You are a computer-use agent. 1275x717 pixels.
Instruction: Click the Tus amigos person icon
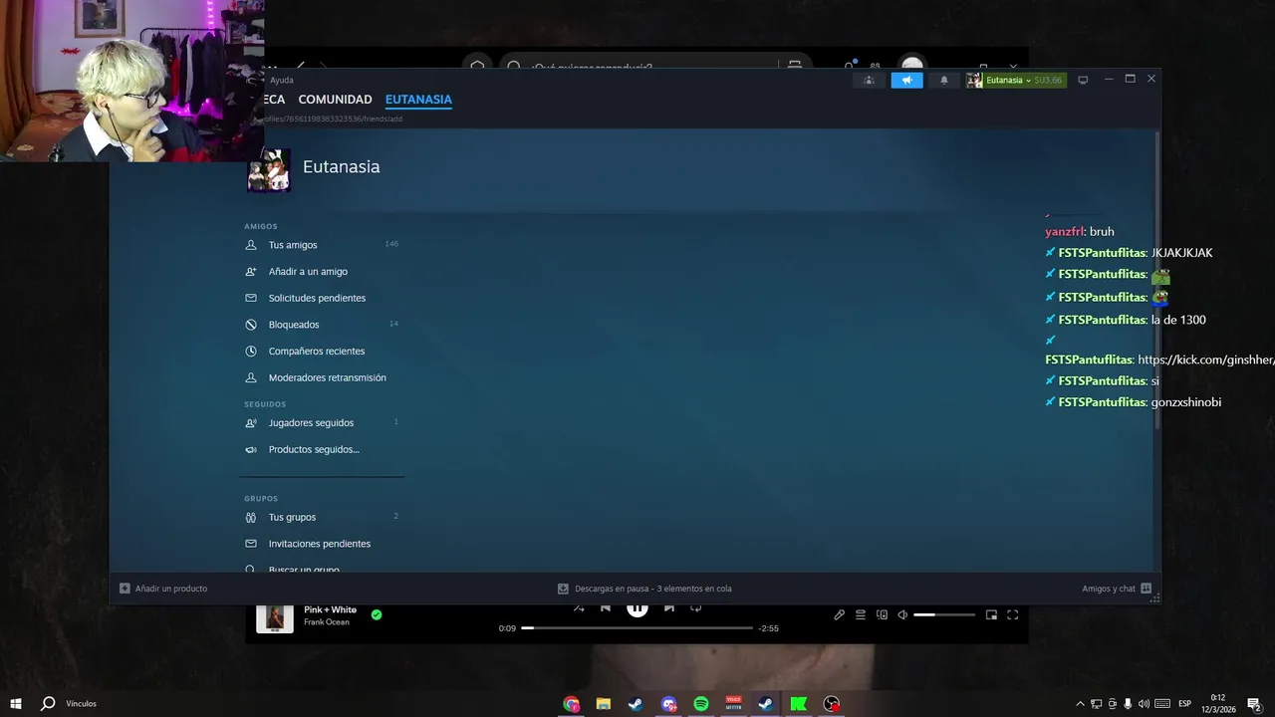(x=251, y=245)
